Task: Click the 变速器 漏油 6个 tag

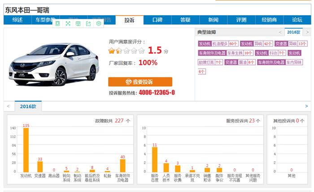Action: pyautogui.click(x=240, y=62)
